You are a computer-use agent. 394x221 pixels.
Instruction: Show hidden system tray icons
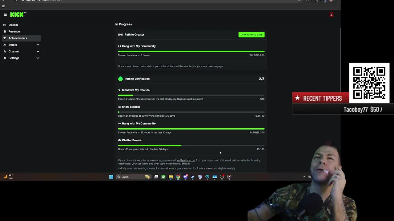304,177
